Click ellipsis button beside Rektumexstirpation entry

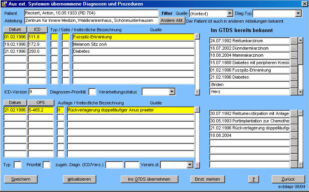pos(294,113)
